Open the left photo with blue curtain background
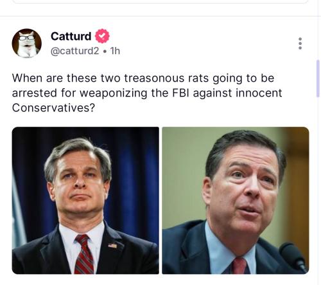Viewport: 321px width, 285px height. 85,201
